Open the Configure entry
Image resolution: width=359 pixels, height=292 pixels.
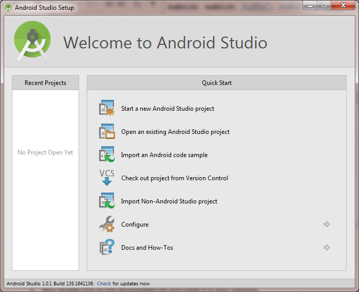(135, 225)
